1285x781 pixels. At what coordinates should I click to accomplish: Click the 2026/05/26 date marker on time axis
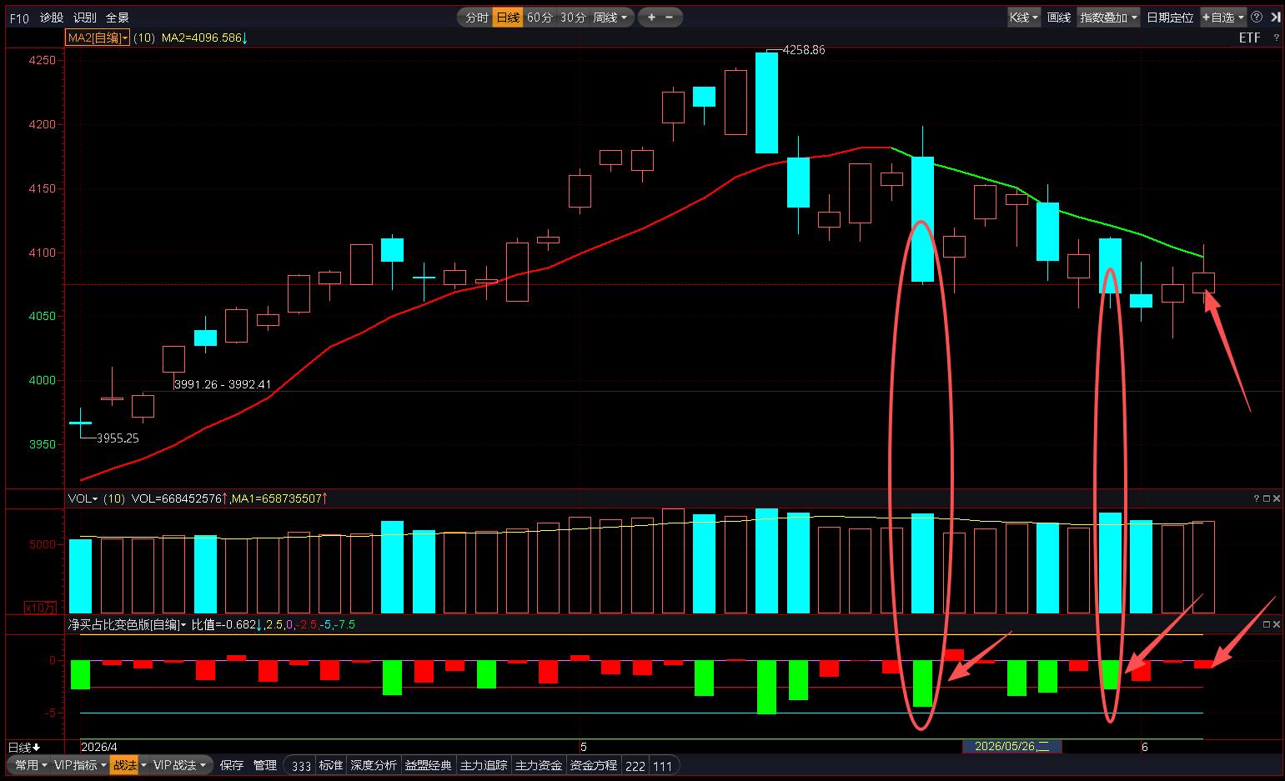1012,746
